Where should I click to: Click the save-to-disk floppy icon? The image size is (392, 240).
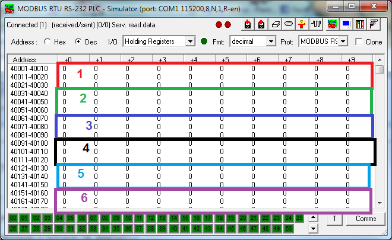[261, 24]
